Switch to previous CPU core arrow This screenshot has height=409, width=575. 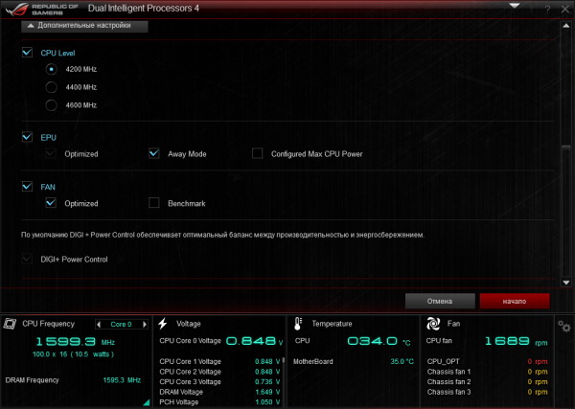pyautogui.click(x=99, y=325)
